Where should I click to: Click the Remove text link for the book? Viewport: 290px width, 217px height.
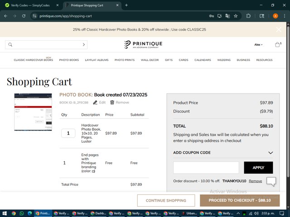[x=122, y=103]
